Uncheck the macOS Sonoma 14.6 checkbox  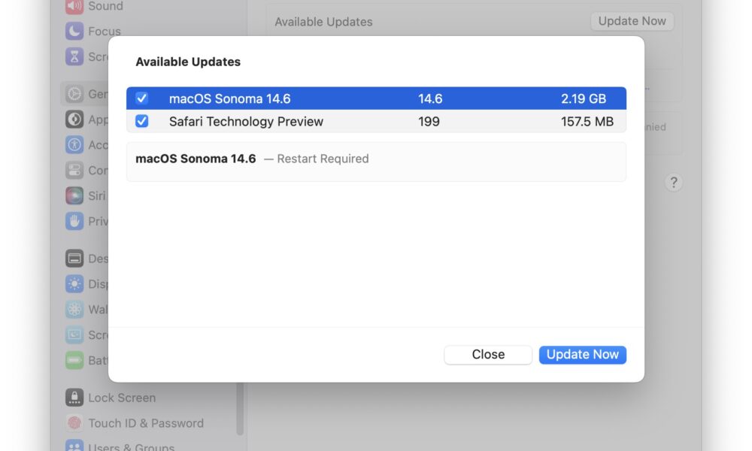click(141, 98)
